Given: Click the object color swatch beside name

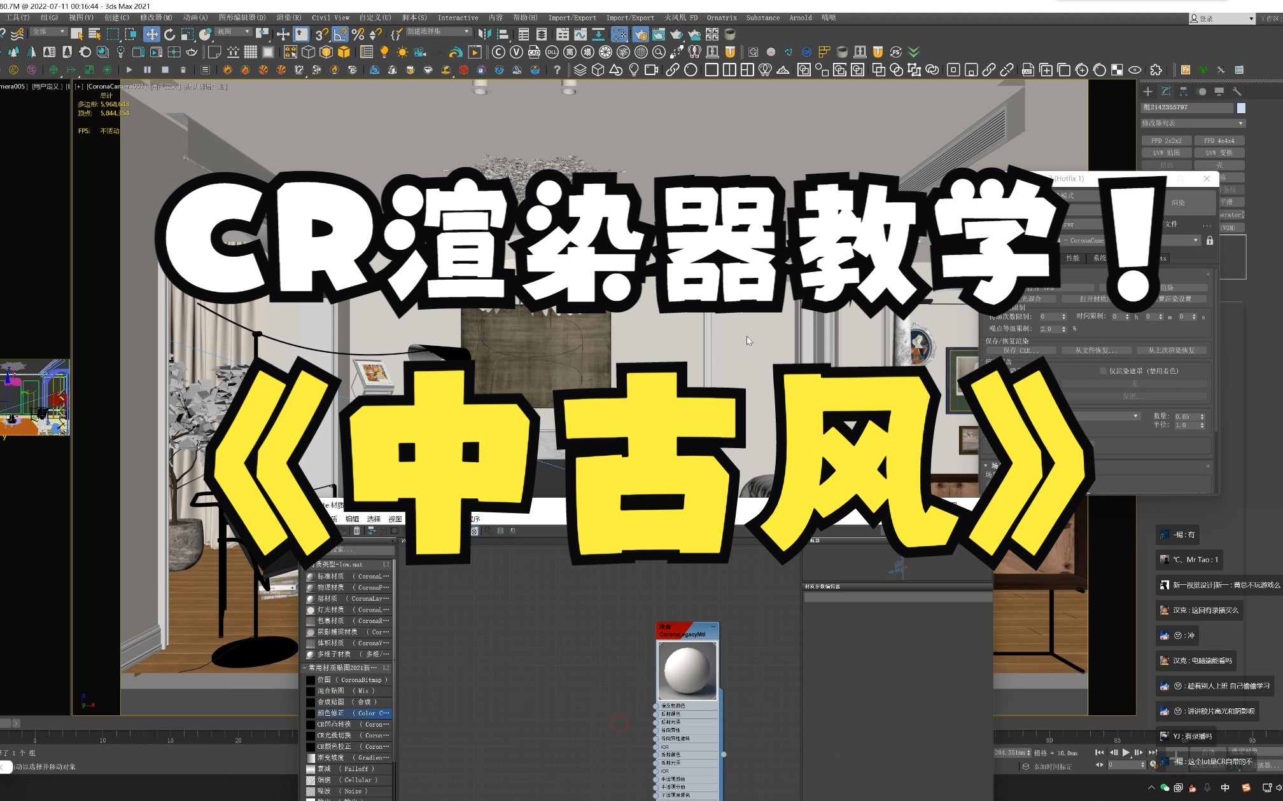Looking at the screenshot, I should tap(1241, 108).
